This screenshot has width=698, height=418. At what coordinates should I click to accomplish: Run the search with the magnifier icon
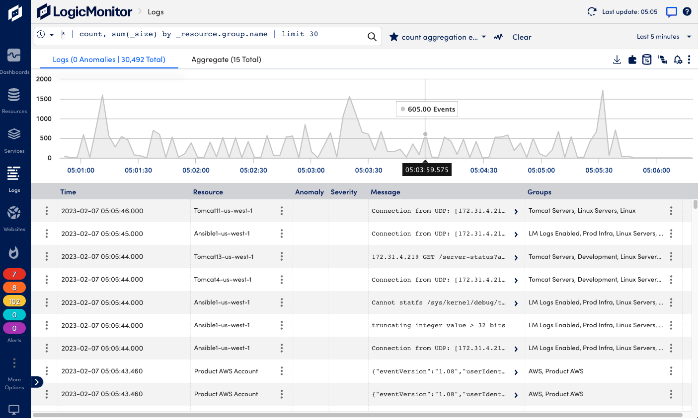pos(372,36)
